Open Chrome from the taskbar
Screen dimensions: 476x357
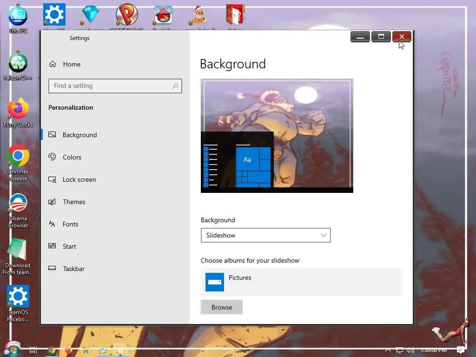(x=52, y=350)
